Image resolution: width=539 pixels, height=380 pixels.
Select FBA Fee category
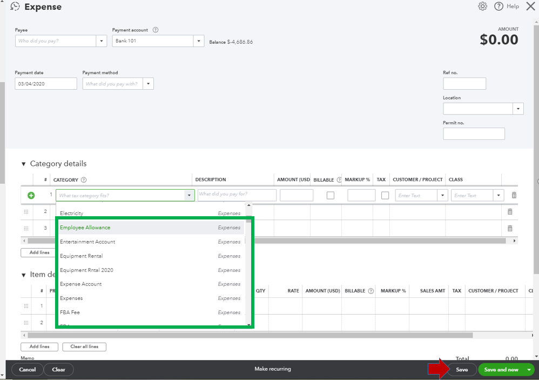tap(151, 312)
